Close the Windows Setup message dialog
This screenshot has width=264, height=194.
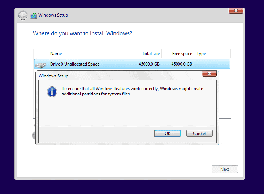[x=209, y=73]
